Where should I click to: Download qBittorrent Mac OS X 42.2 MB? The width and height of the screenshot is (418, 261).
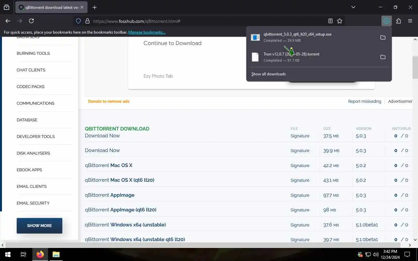click(x=108, y=165)
